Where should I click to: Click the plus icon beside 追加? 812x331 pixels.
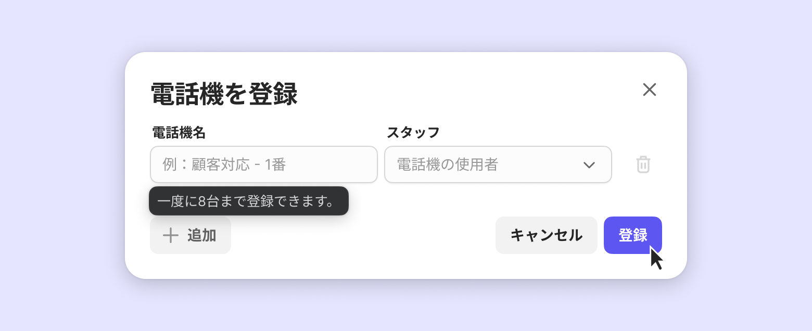tap(171, 235)
